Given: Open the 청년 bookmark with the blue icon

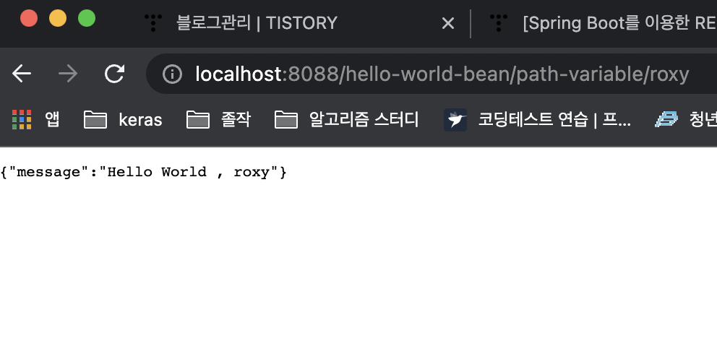Looking at the screenshot, I should click(x=685, y=120).
